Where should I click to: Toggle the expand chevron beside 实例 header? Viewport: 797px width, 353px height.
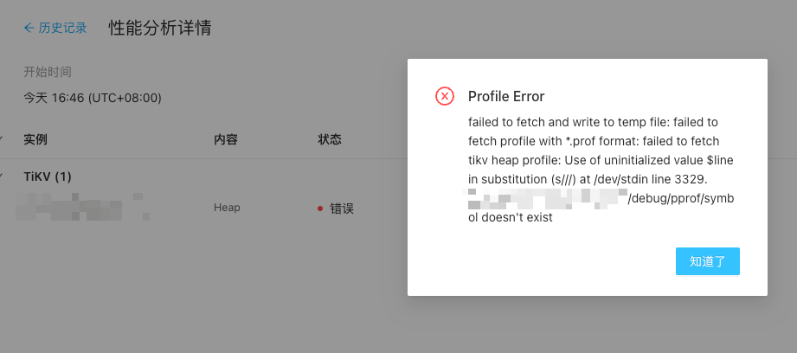pos(3,139)
